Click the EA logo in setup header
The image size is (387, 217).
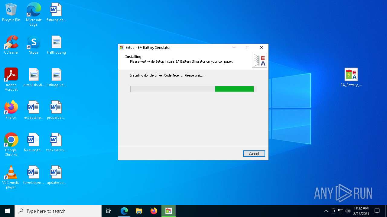(x=259, y=60)
